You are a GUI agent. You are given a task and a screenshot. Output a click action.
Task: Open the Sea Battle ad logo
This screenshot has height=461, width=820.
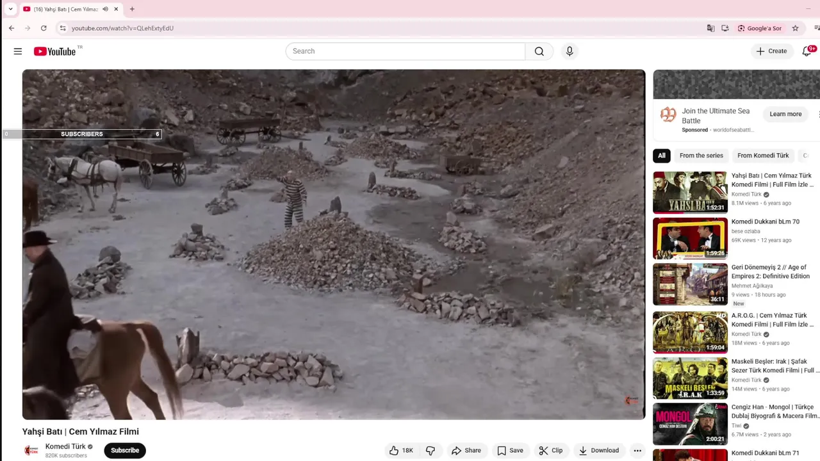coord(668,115)
